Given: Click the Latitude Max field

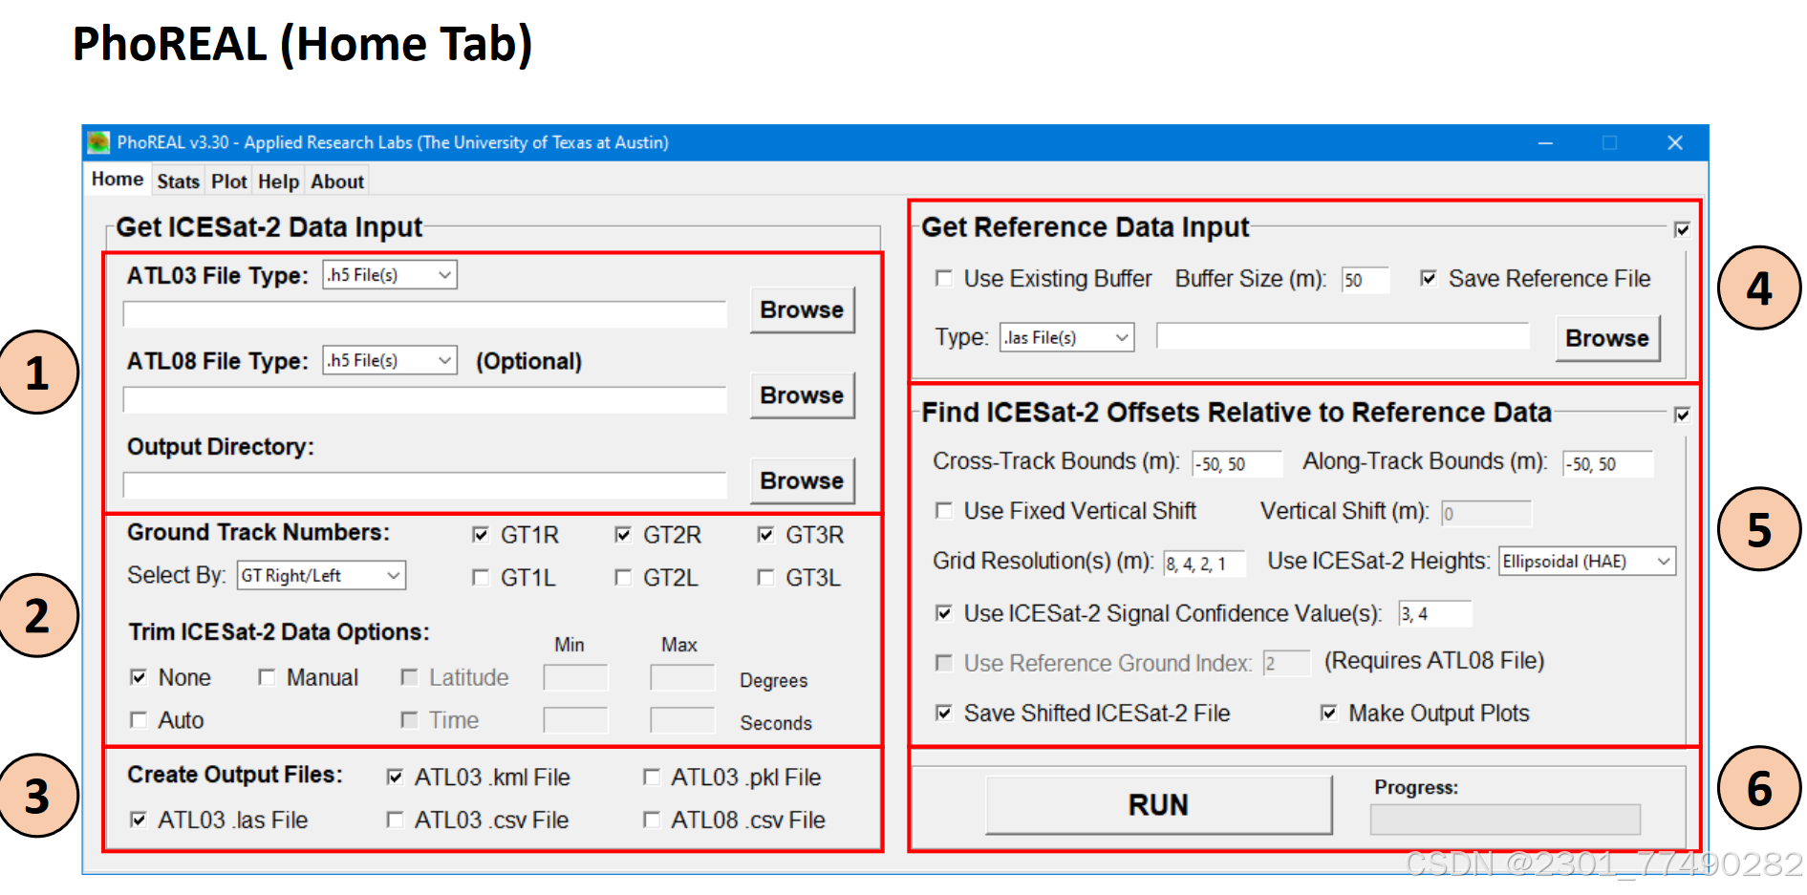Looking at the screenshot, I should 682,678.
